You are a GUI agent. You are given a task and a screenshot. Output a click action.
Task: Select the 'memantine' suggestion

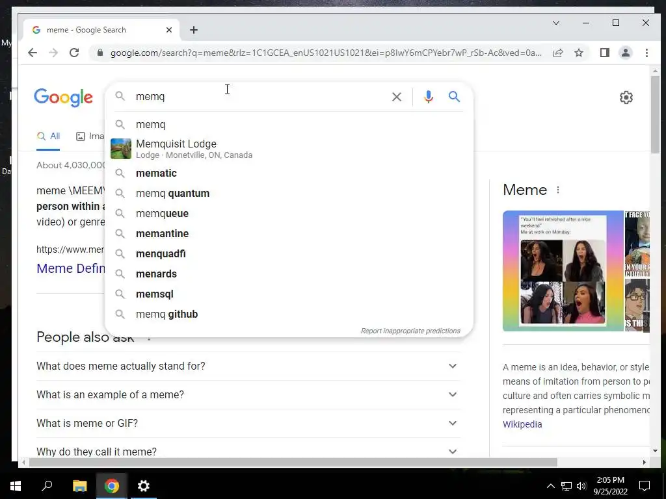click(289, 234)
